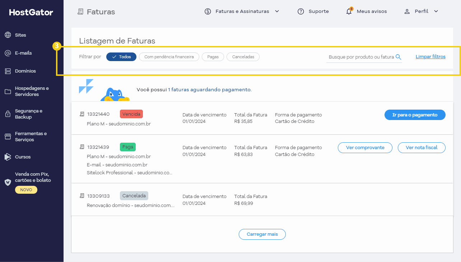Viewport: 461px width, 262px height.
Task: Click the notification bell icon
Action: pyautogui.click(x=349, y=12)
